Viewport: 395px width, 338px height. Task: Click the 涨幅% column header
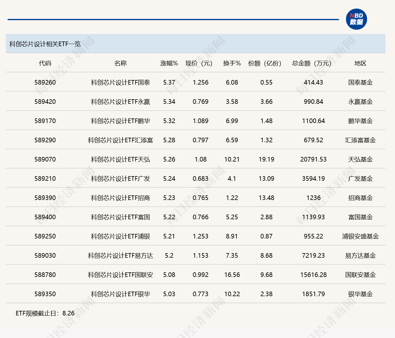click(169, 63)
